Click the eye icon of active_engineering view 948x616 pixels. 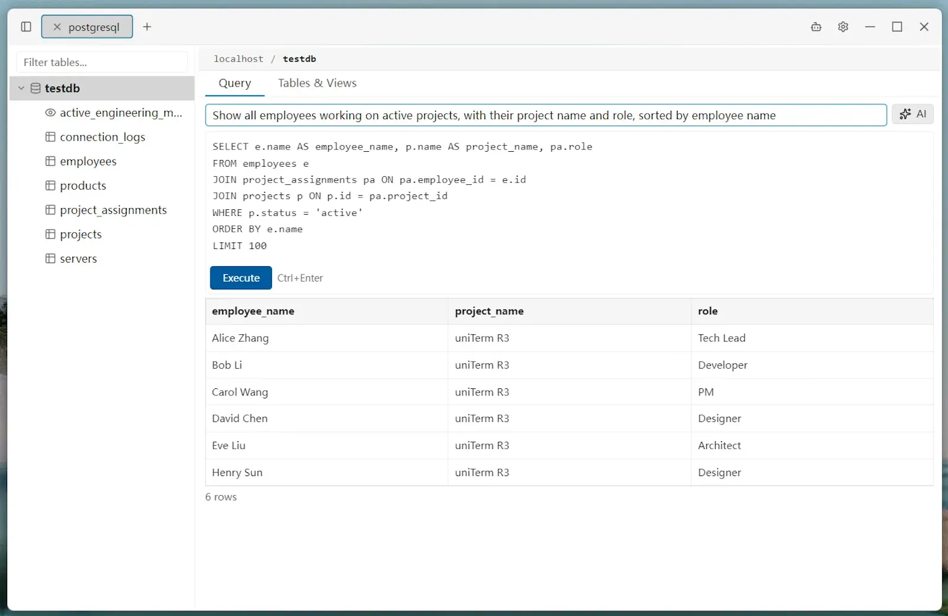click(x=50, y=113)
